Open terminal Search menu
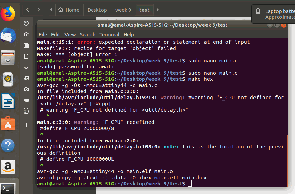Image resolution: width=295 pixels, height=194 pixels. [x=87, y=35]
